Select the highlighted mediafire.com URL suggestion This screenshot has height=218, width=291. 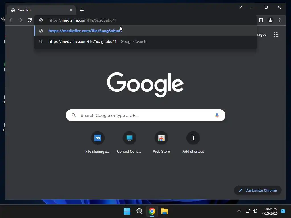tap(145, 31)
